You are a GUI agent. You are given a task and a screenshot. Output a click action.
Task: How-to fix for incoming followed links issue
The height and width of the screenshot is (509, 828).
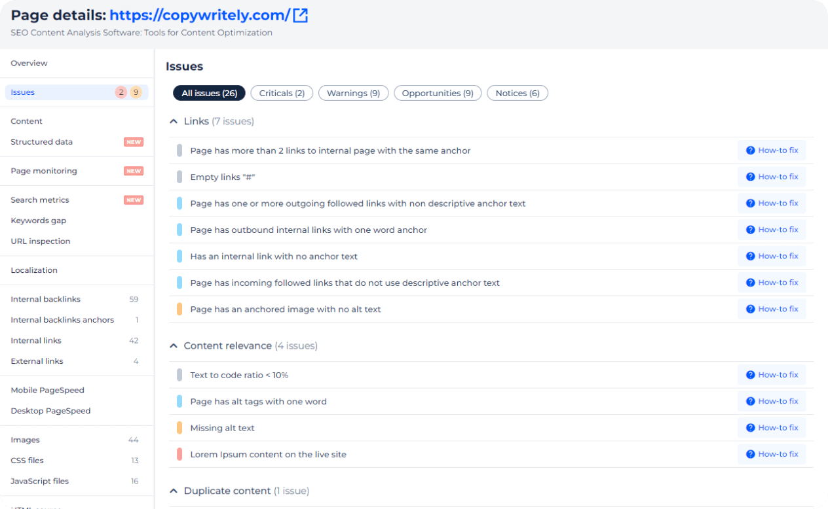tap(772, 283)
